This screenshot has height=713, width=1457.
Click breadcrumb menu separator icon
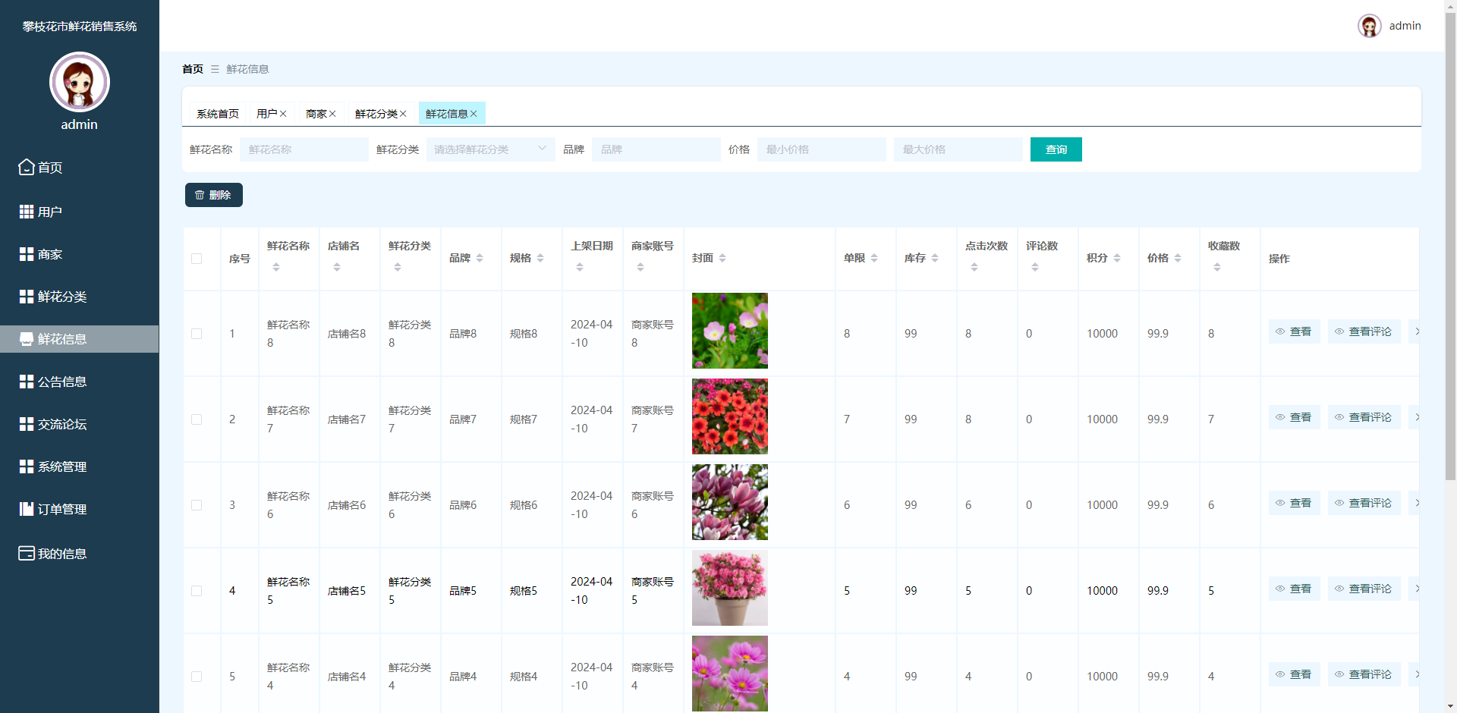pos(215,69)
